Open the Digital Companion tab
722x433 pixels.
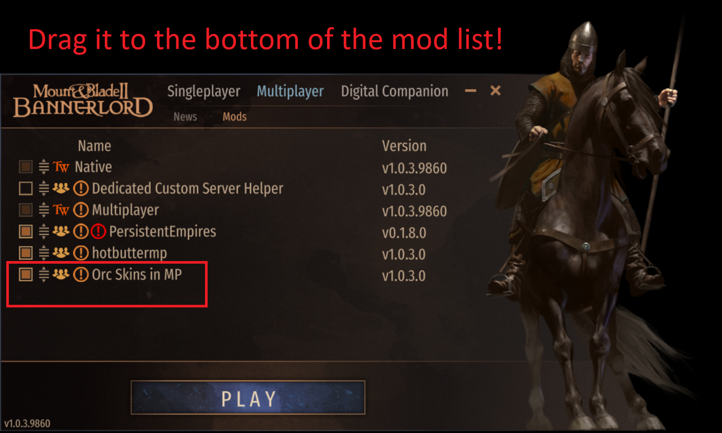coord(394,91)
